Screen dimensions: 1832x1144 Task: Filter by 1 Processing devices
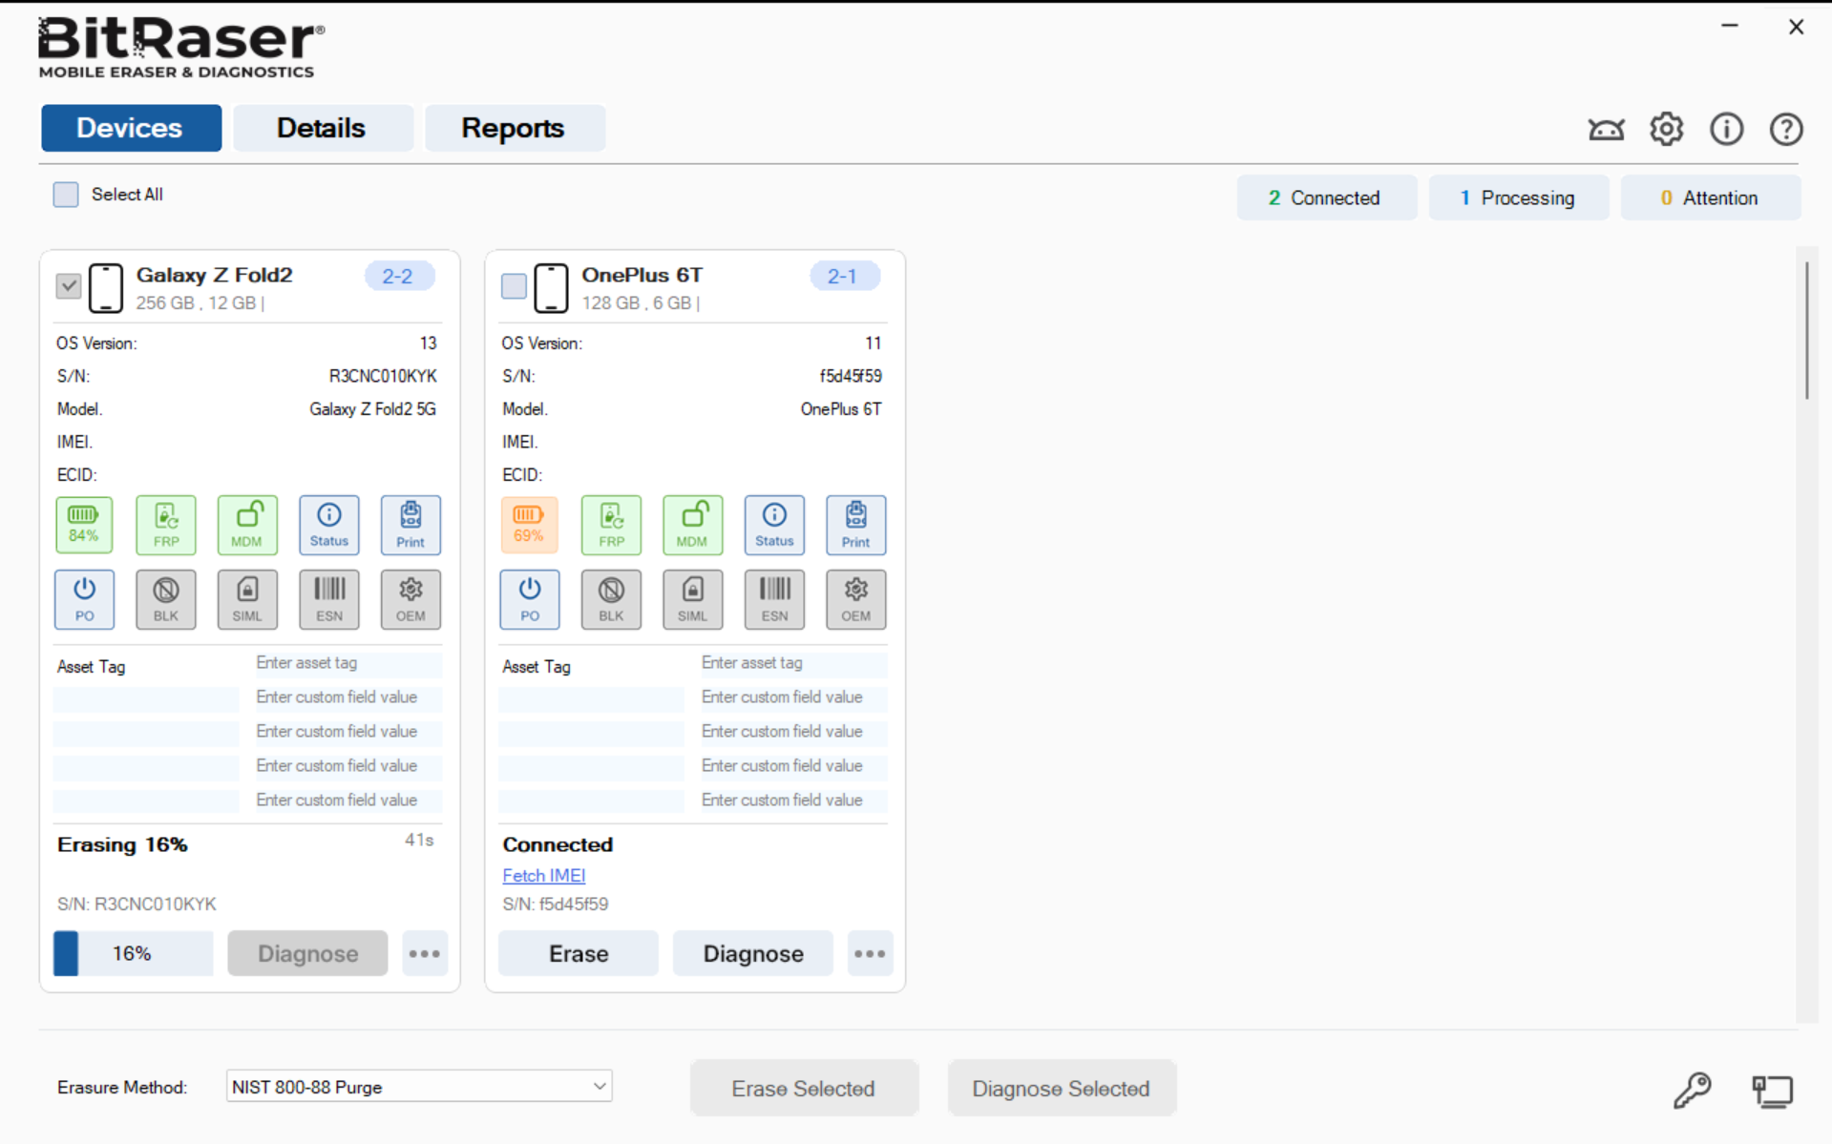point(1518,198)
